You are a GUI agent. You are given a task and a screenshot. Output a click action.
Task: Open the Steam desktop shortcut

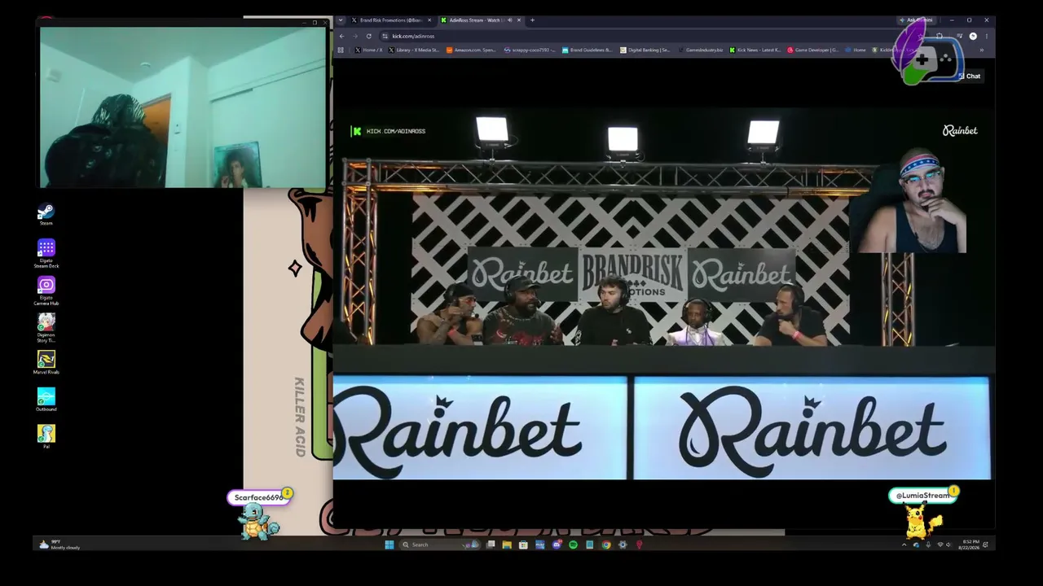click(x=46, y=215)
